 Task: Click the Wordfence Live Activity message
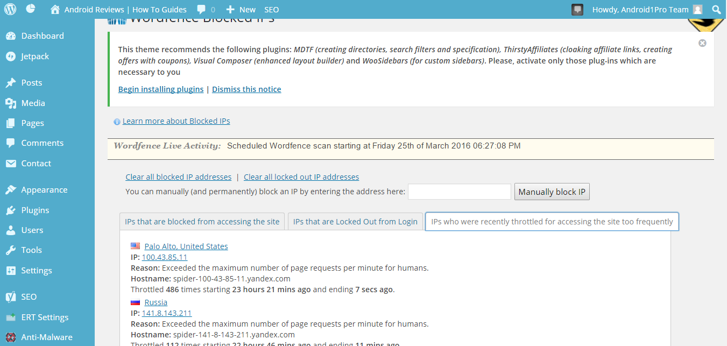[x=374, y=146]
